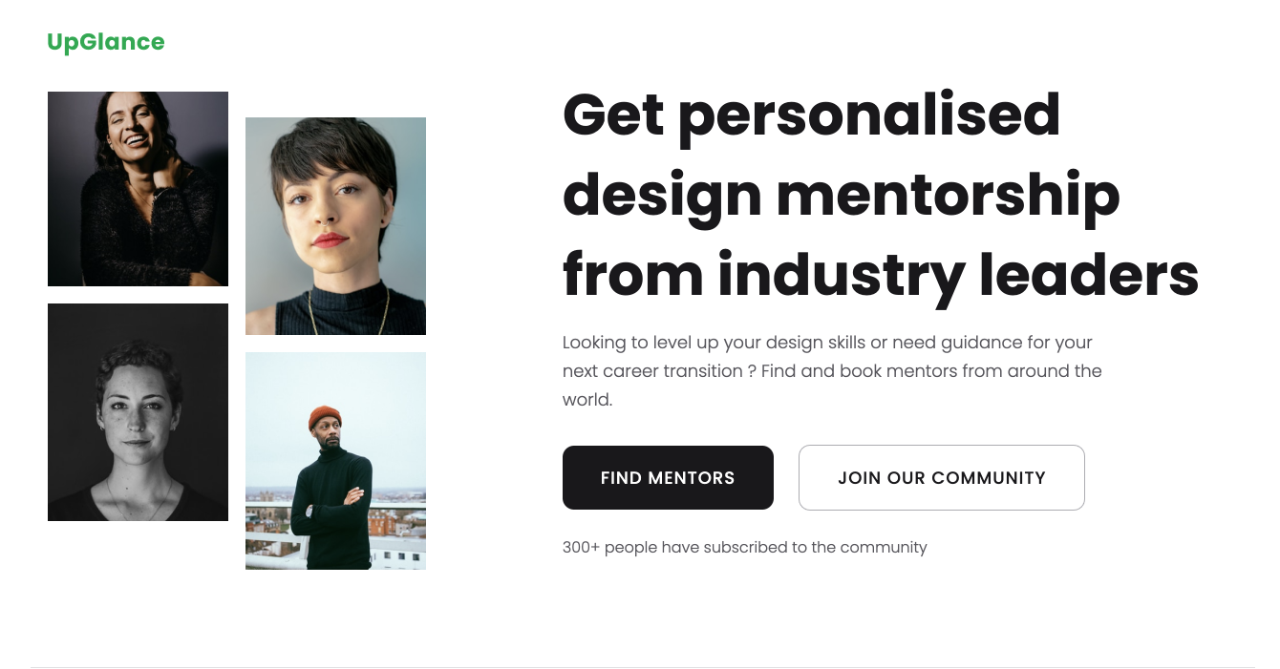Image resolution: width=1280 pixels, height=669 pixels.
Task: Click the word "community" in the subscriber note
Action: 883,547
